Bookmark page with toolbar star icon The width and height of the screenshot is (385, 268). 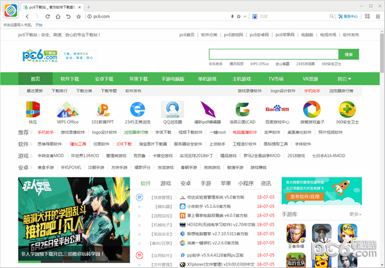coord(78,17)
